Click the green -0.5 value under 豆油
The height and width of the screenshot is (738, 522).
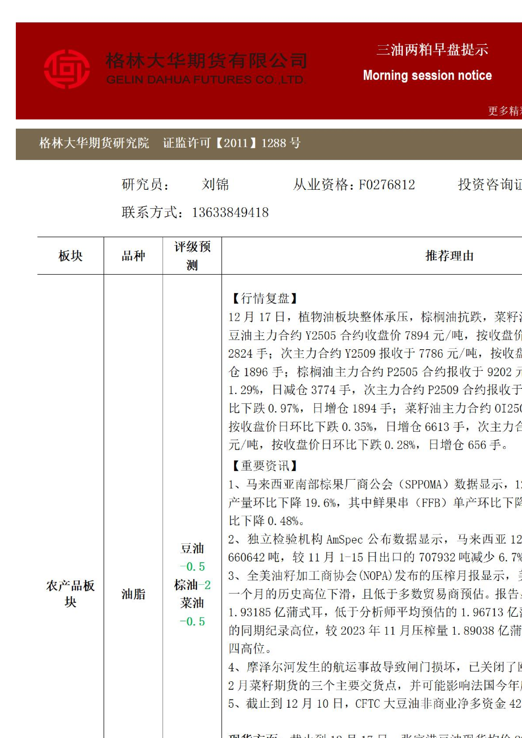click(x=192, y=567)
